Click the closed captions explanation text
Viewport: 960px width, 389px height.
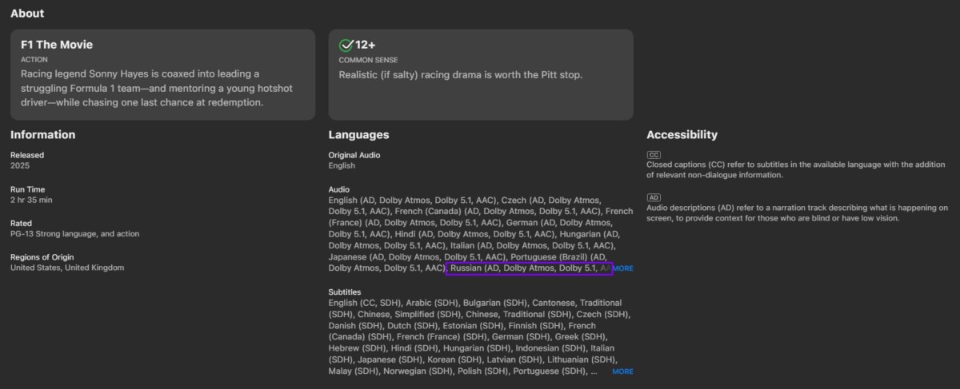point(796,169)
